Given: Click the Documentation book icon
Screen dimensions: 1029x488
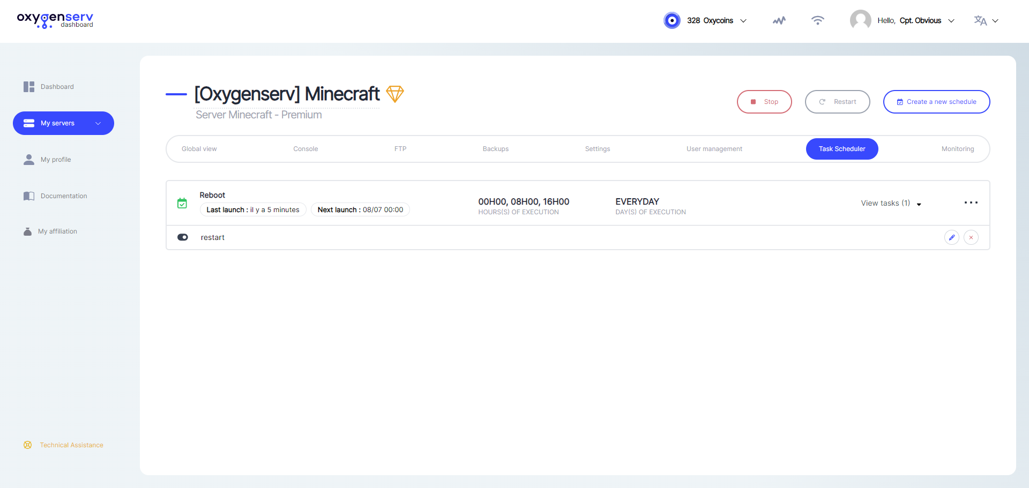Looking at the screenshot, I should tap(29, 196).
